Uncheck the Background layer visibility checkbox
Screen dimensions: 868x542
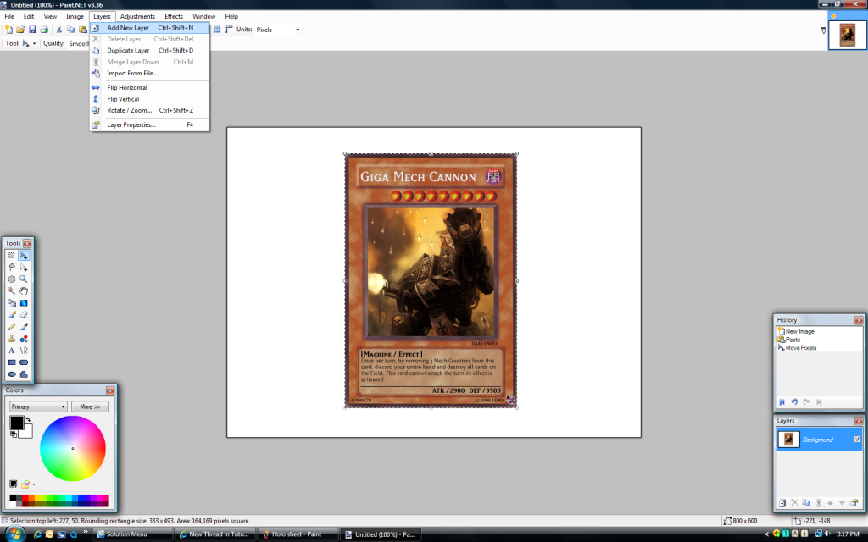(x=857, y=439)
